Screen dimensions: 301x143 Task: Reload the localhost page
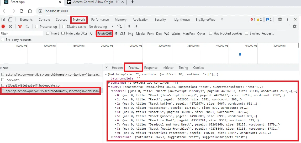(x=22, y=11)
